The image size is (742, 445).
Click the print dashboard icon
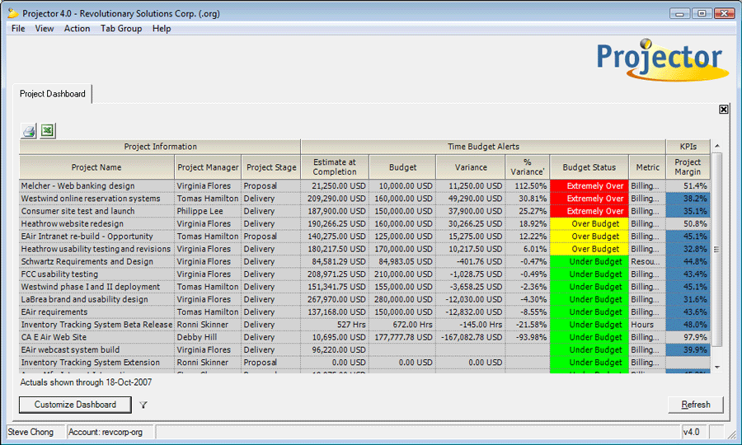(x=29, y=130)
